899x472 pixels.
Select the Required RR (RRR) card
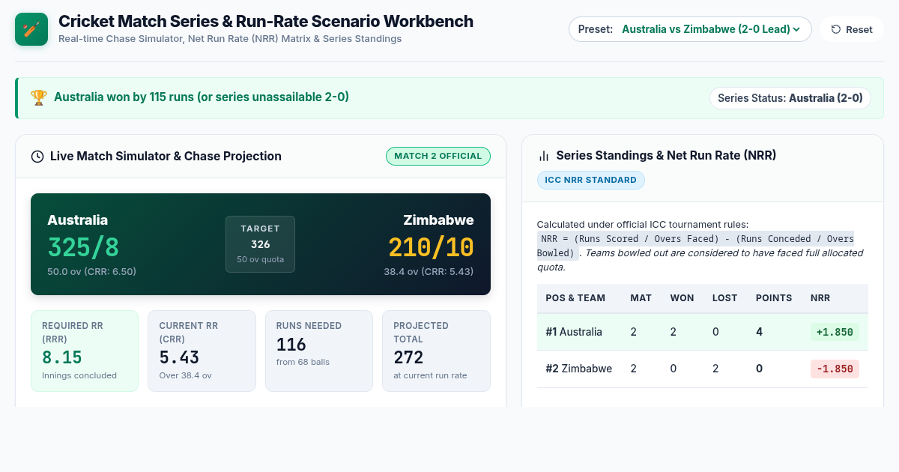85,351
